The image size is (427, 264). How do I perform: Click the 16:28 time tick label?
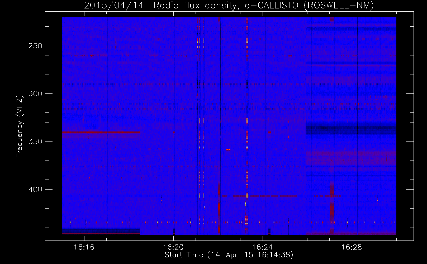pyautogui.click(x=352, y=247)
